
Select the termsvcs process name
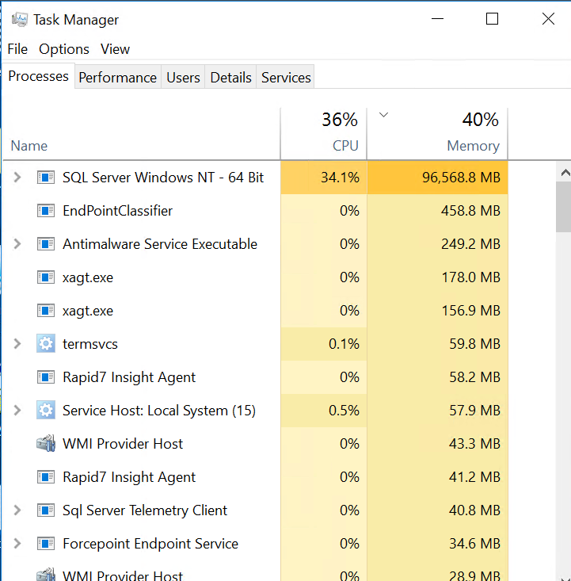click(x=90, y=344)
